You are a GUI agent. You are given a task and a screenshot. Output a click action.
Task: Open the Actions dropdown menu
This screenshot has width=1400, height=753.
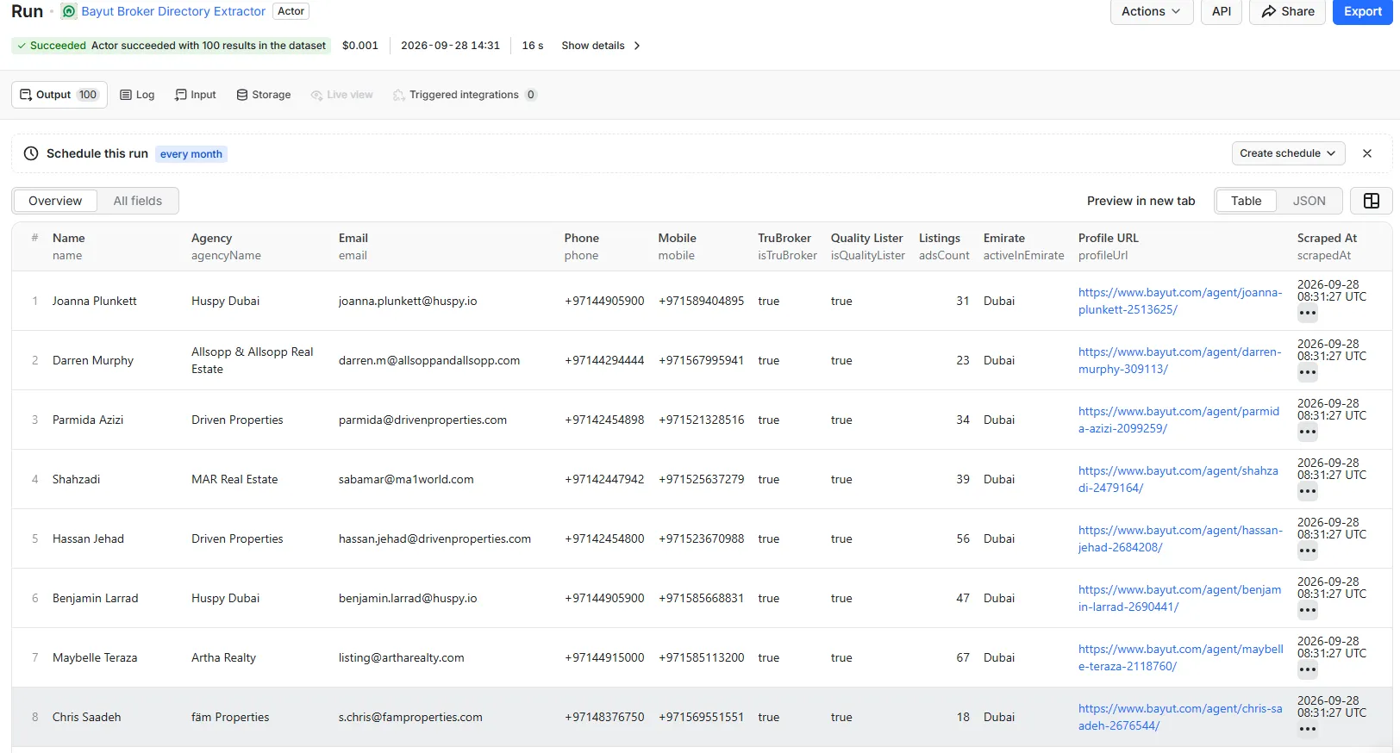pos(1152,11)
